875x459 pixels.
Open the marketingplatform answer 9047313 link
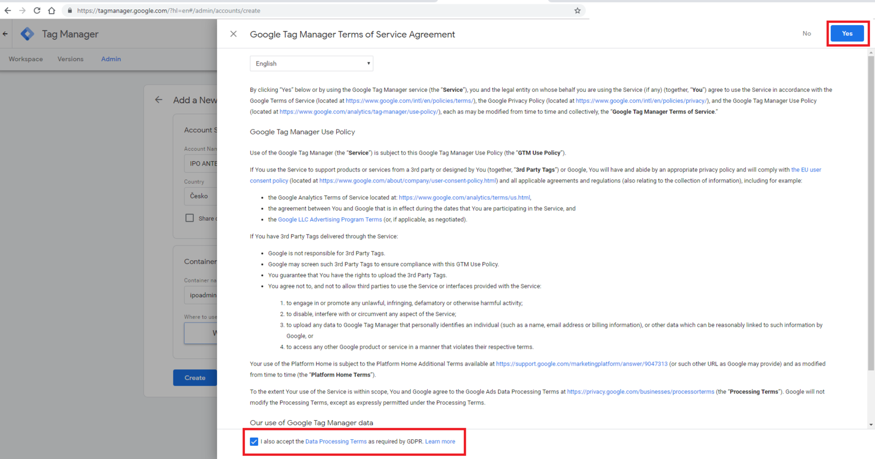click(582, 364)
